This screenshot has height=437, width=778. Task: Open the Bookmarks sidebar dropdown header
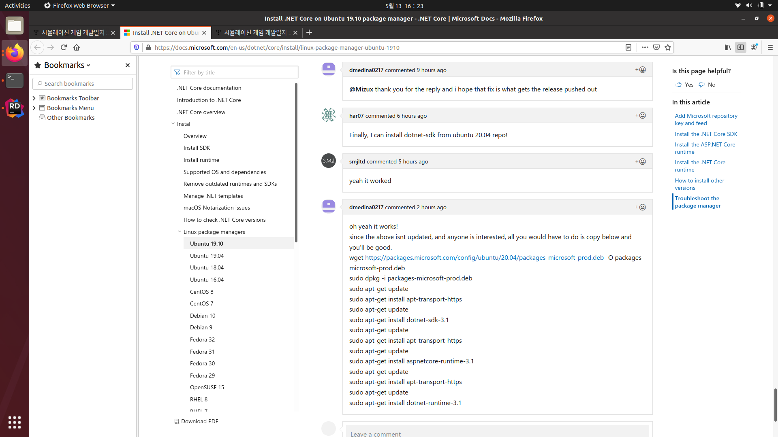point(67,65)
